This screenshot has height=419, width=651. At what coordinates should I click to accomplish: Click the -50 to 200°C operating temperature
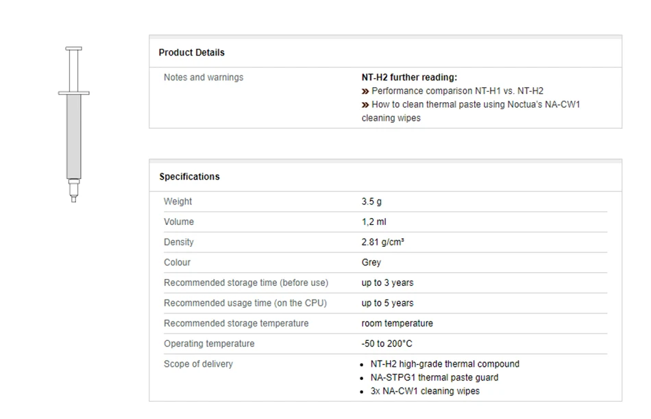tap(386, 344)
